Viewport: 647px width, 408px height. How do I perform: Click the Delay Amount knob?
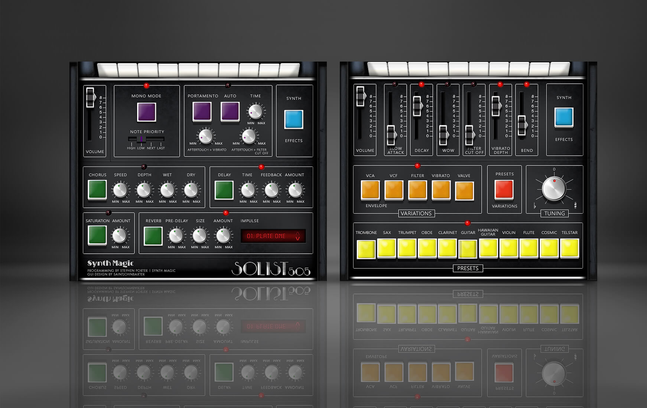tap(295, 190)
